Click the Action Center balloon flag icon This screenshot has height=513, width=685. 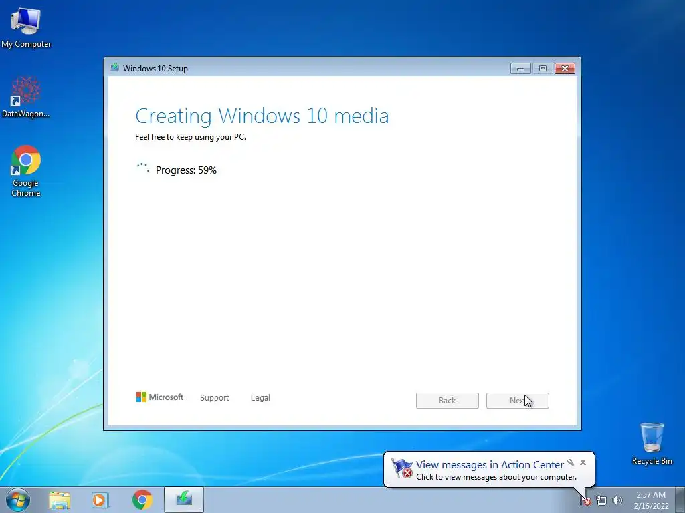[x=401, y=468]
